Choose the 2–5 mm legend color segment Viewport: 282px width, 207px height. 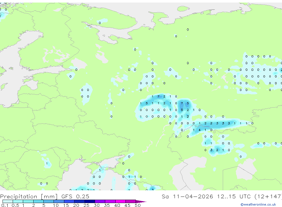[38, 201]
